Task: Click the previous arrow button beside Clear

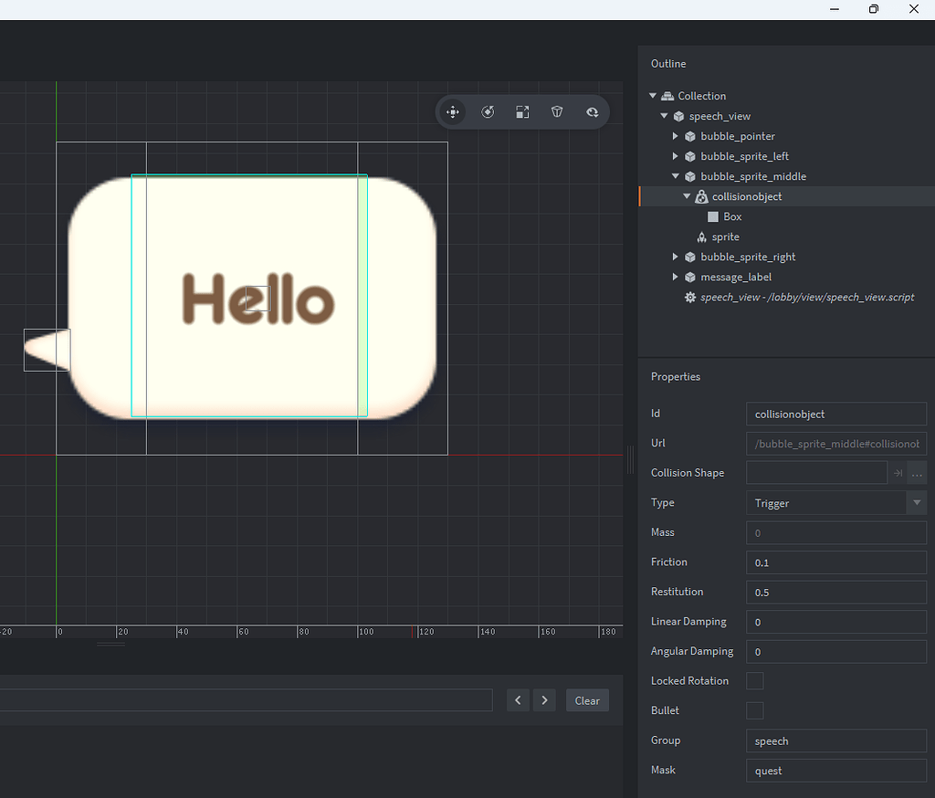Action: click(x=518, y=700)
